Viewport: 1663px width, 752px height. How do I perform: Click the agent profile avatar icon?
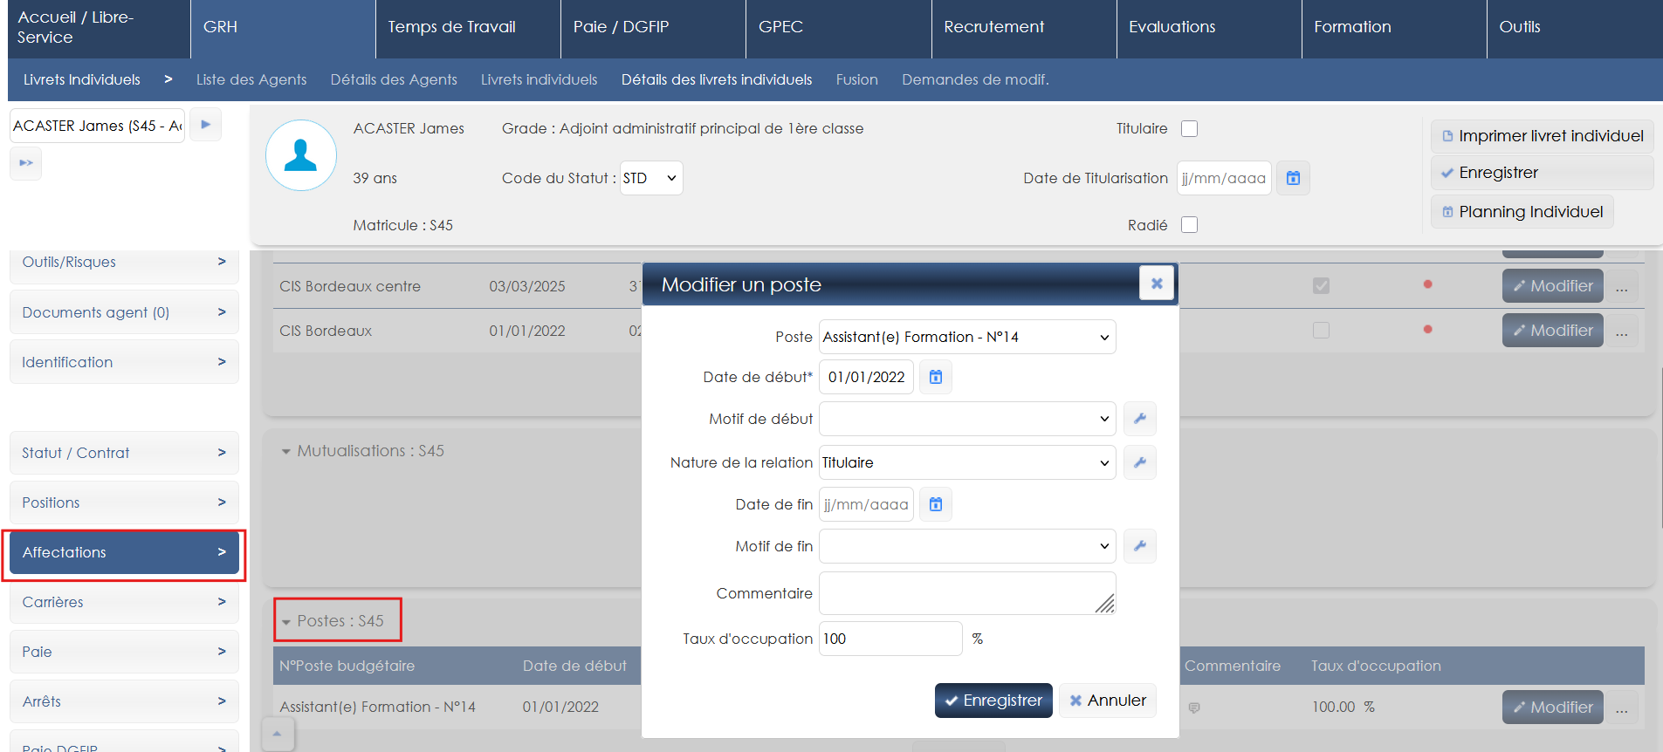click(301, 155)
